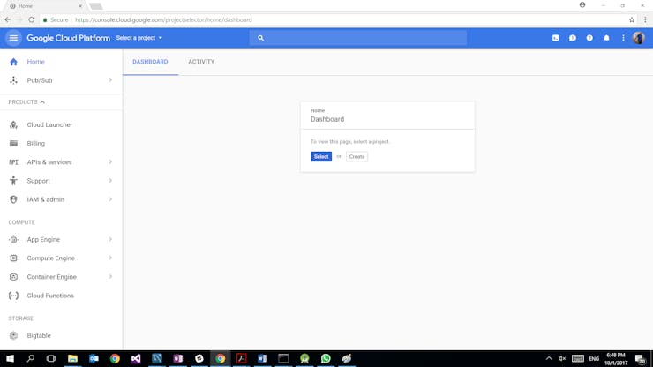The image size is (653, 367).
Task: Click into the console search field
Action: point(358,38)
